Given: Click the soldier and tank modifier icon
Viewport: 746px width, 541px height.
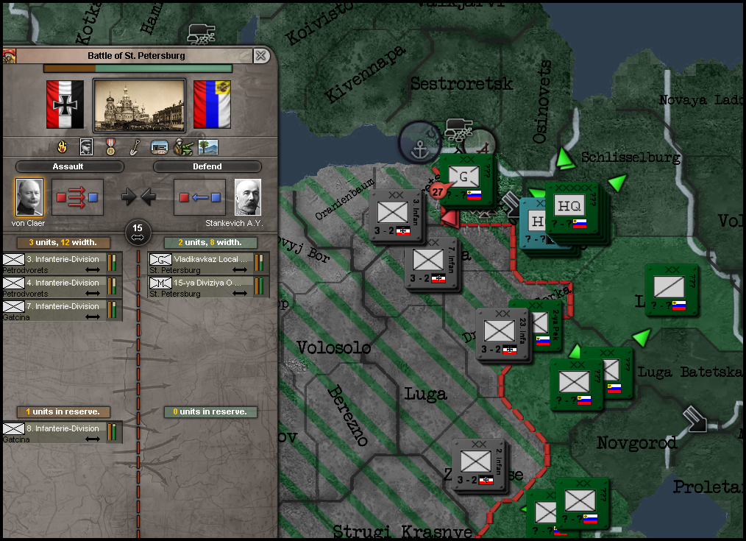Looking at the screenshot, I should coord(184,147).
